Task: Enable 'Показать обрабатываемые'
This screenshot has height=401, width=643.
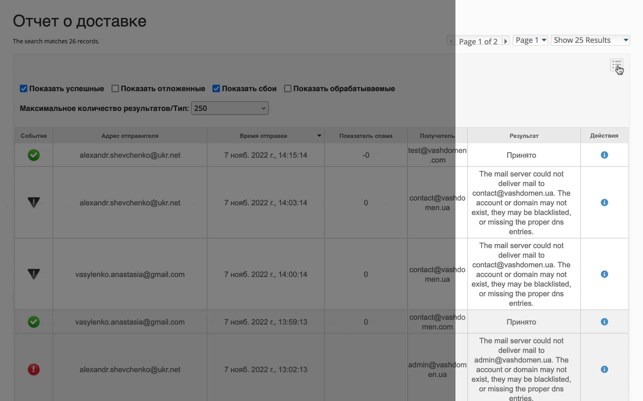Action: tap(287, 88)
